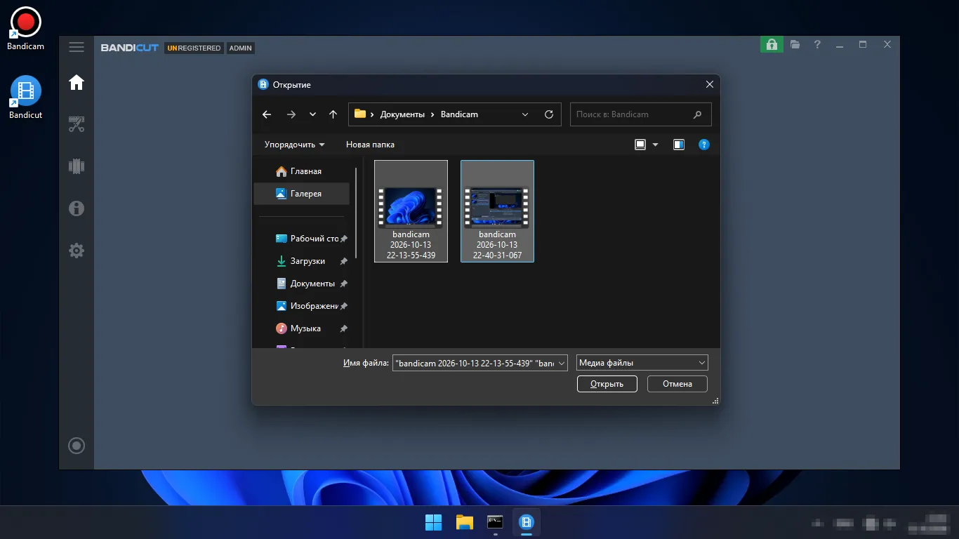Open Bandicut settings gear icon
This screenshot has height=539, width=959.
point(77,251)
